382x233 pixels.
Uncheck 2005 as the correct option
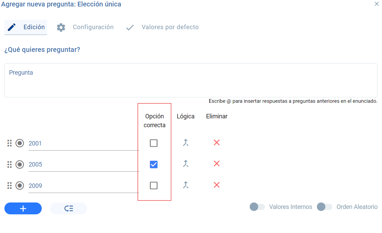[153, 164]
